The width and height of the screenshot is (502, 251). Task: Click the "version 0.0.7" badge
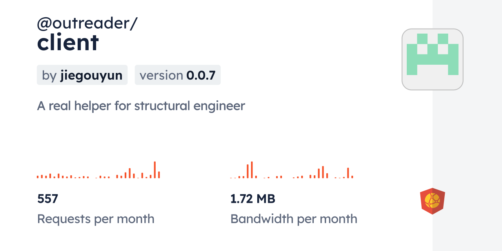point(177,75)
